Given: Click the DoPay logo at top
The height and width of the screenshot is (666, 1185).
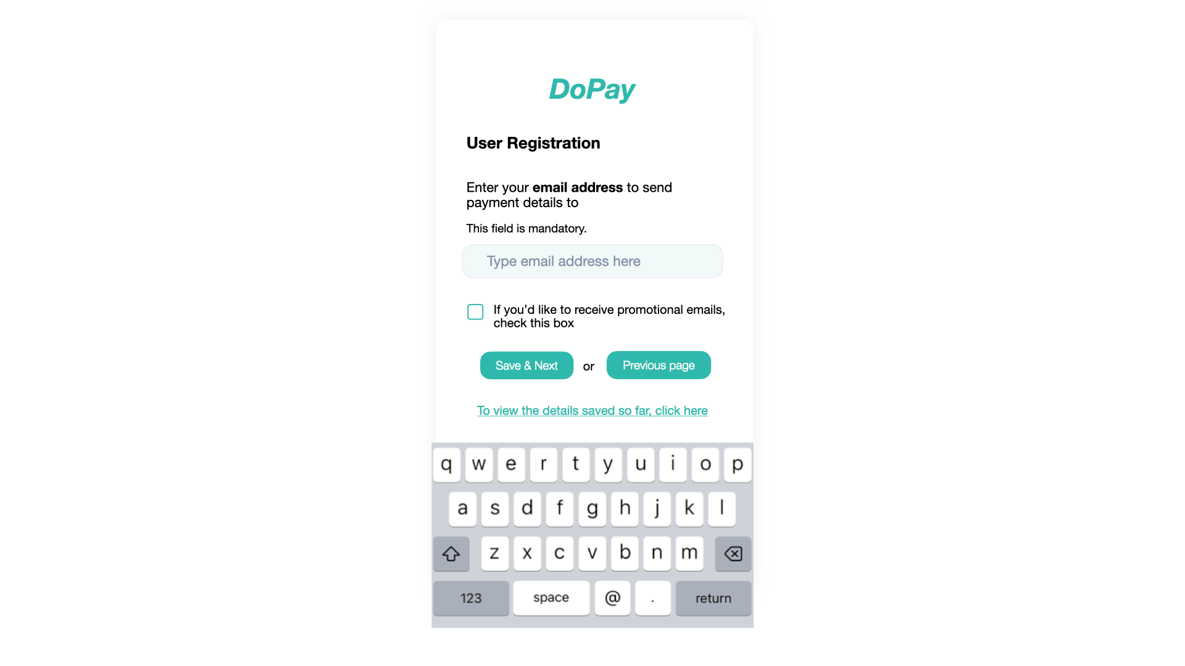Looking at the screenshot, I should (x=592, y=88).
